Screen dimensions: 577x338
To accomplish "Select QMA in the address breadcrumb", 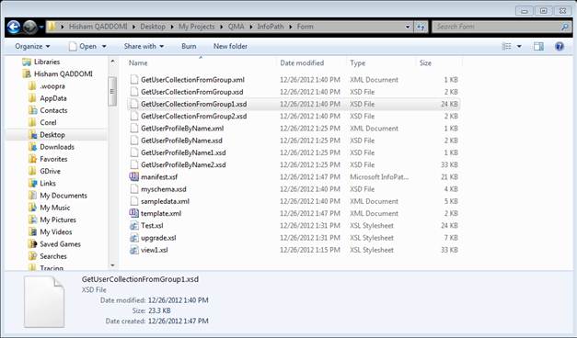I will (236, 27).
